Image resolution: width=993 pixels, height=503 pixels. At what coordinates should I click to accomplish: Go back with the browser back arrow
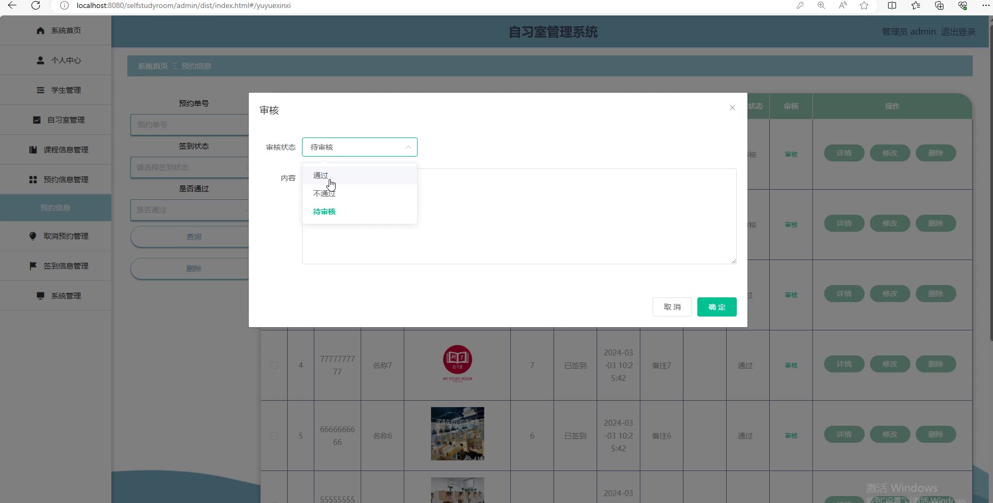click(12, 5)
